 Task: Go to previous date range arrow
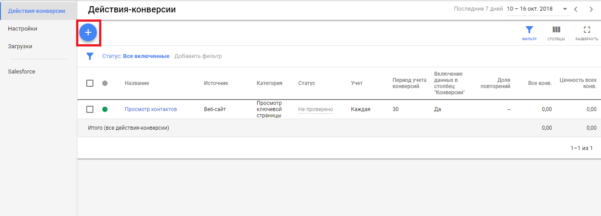tap(576, 9)
